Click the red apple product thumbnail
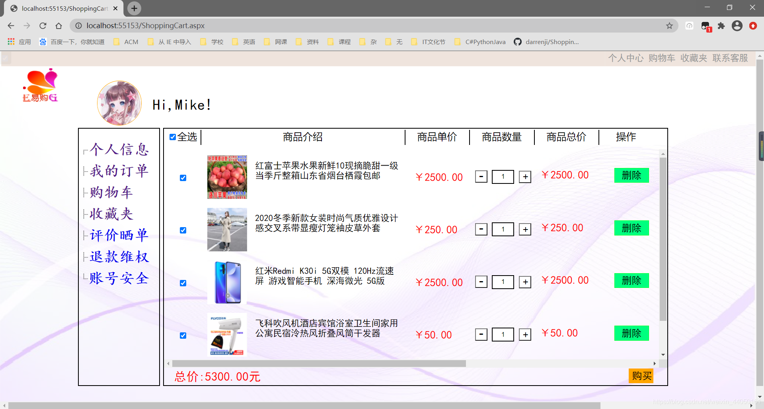This screenshot has width=764, height=409. tap(227, 177)
